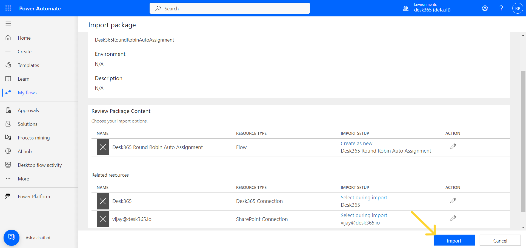Image resolution: width=526 pixels, height=248 pixels.
Task: Open the Microsoft app launcher waffle menu
Action: (x=8, y=8)
